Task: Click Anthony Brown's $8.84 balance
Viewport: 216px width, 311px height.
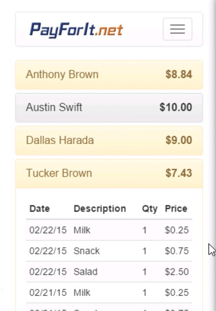Action: [x=179, y=74]
